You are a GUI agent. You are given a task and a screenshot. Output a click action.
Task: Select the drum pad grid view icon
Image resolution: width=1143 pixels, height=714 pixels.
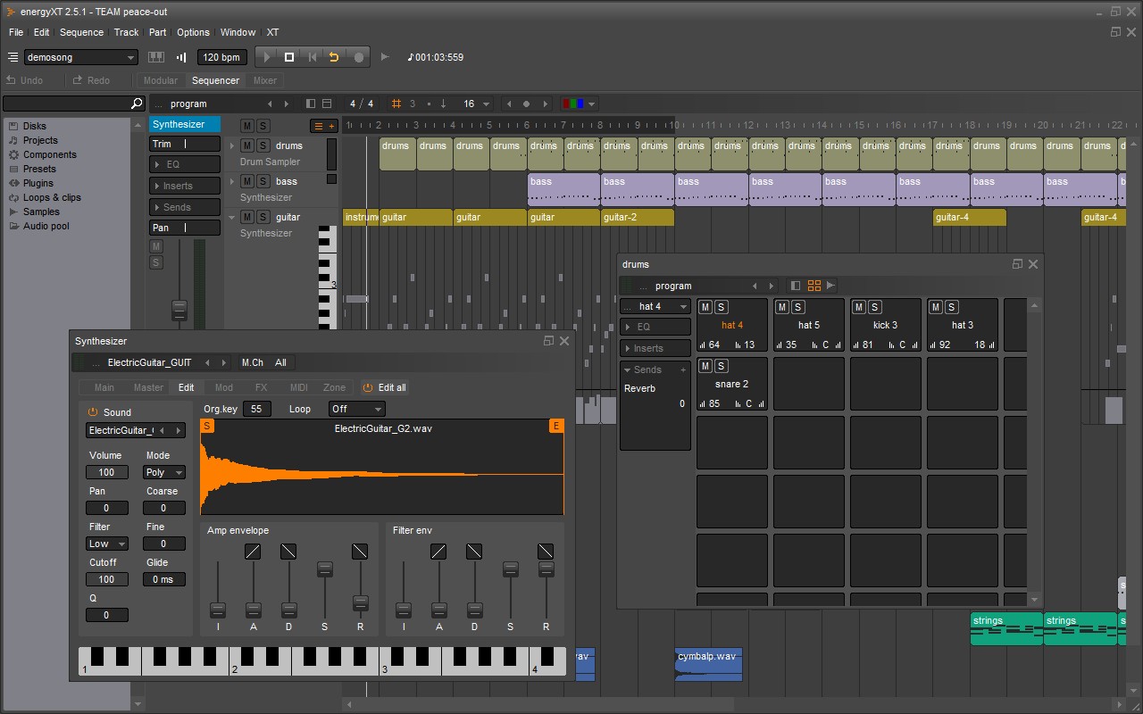point(813,286)
